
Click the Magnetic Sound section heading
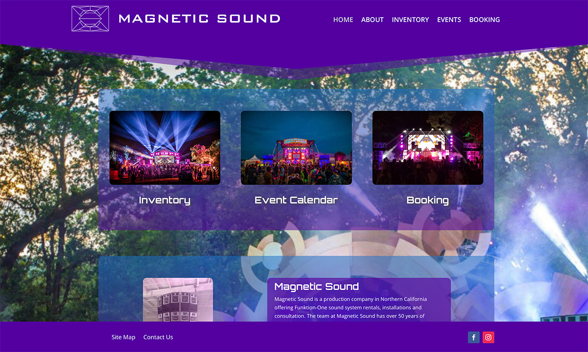click(317, 286)
